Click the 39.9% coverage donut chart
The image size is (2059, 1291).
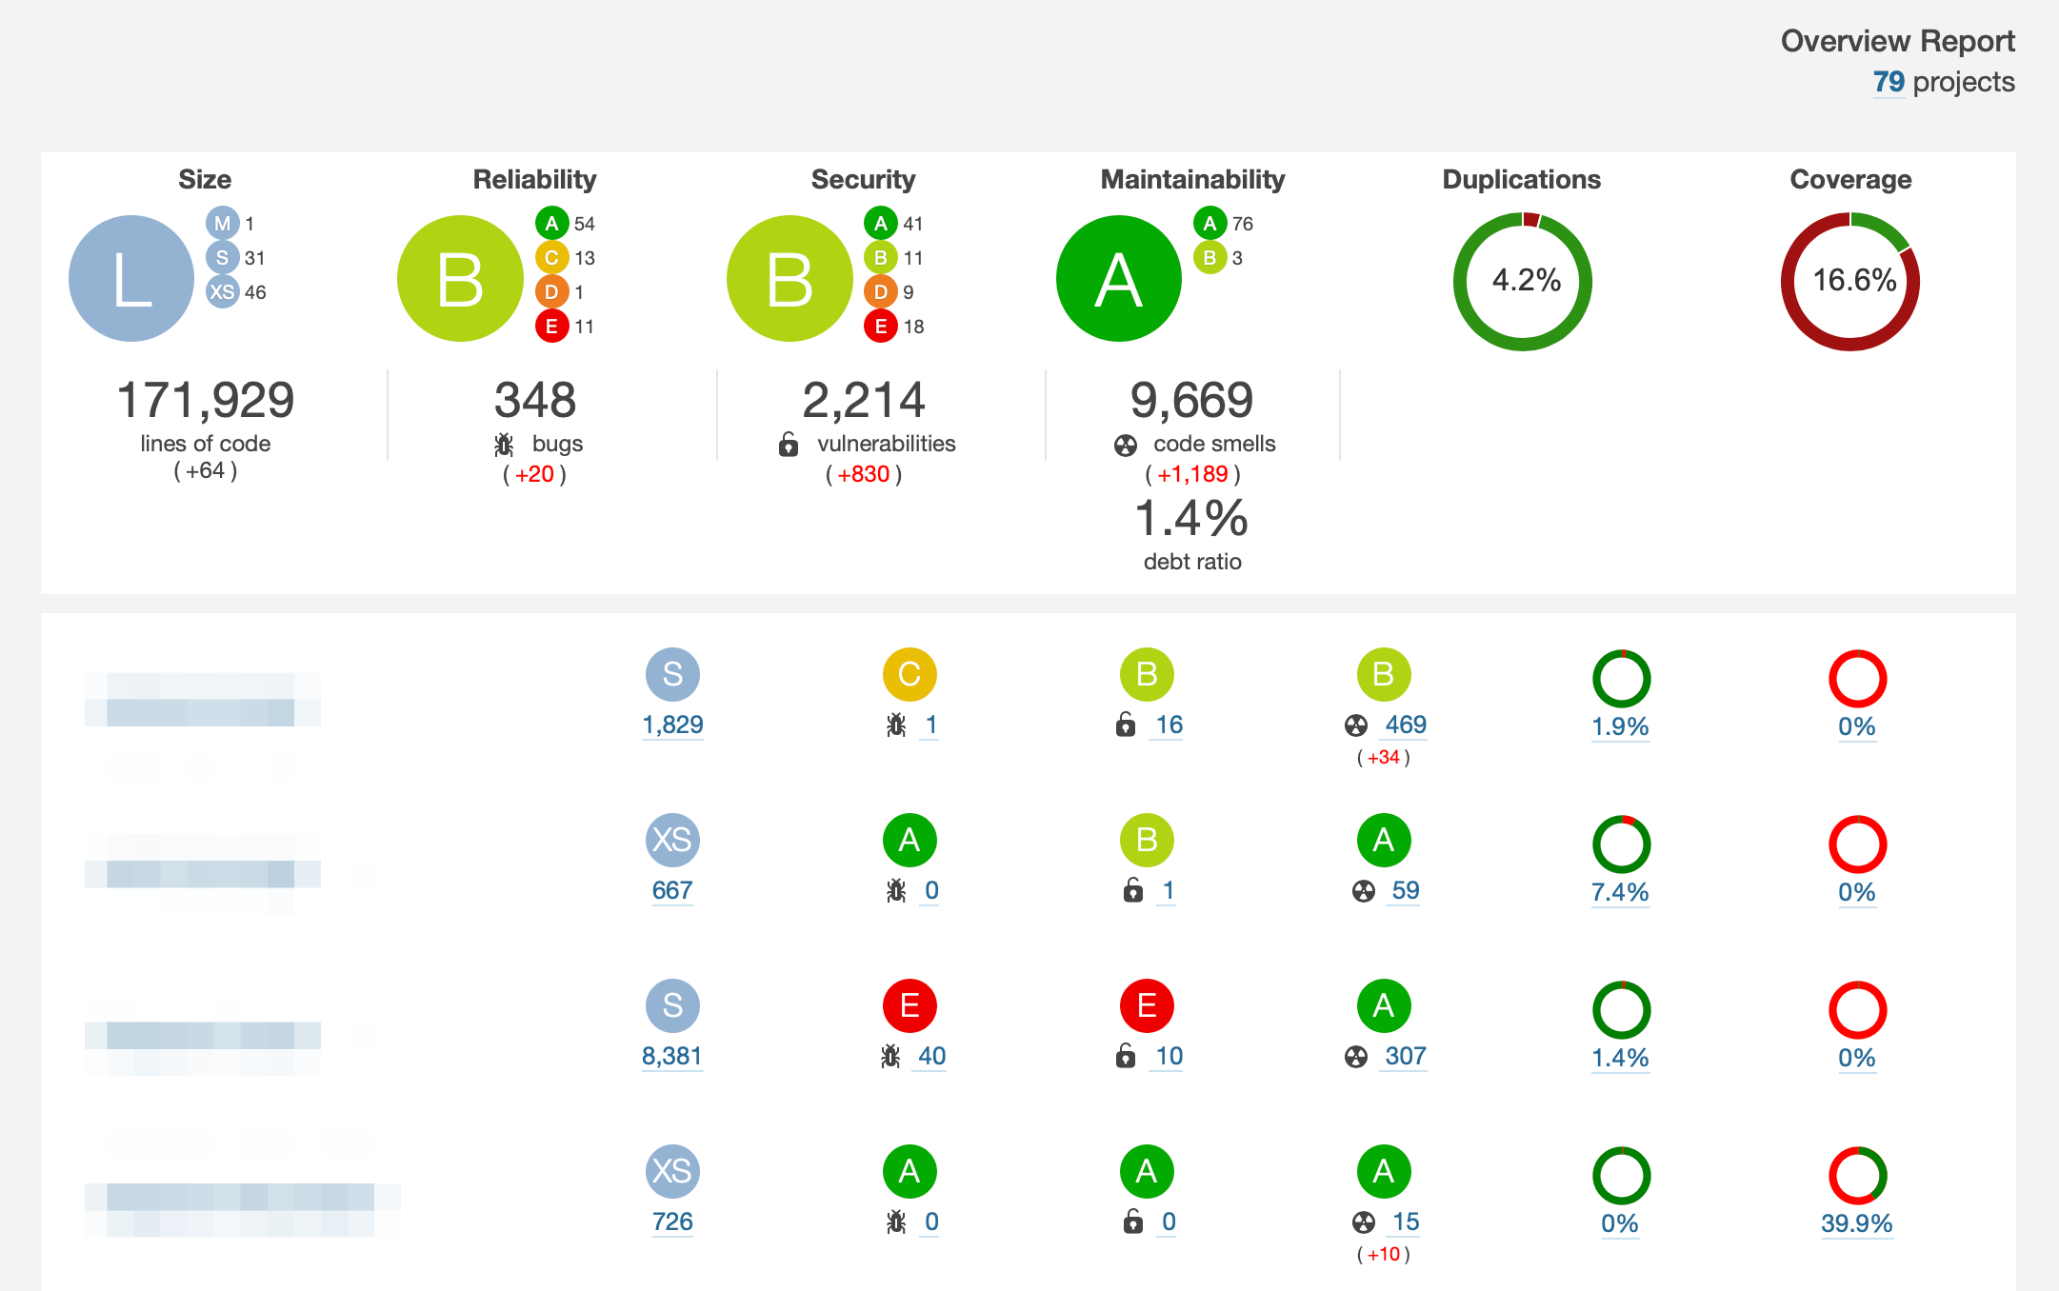[x=1857, y=1176]
